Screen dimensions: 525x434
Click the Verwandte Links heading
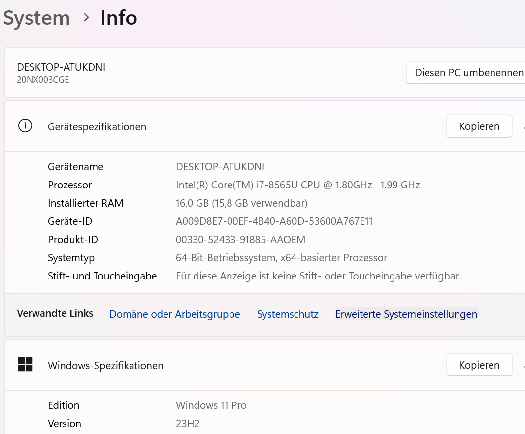(x=55, y=313)
